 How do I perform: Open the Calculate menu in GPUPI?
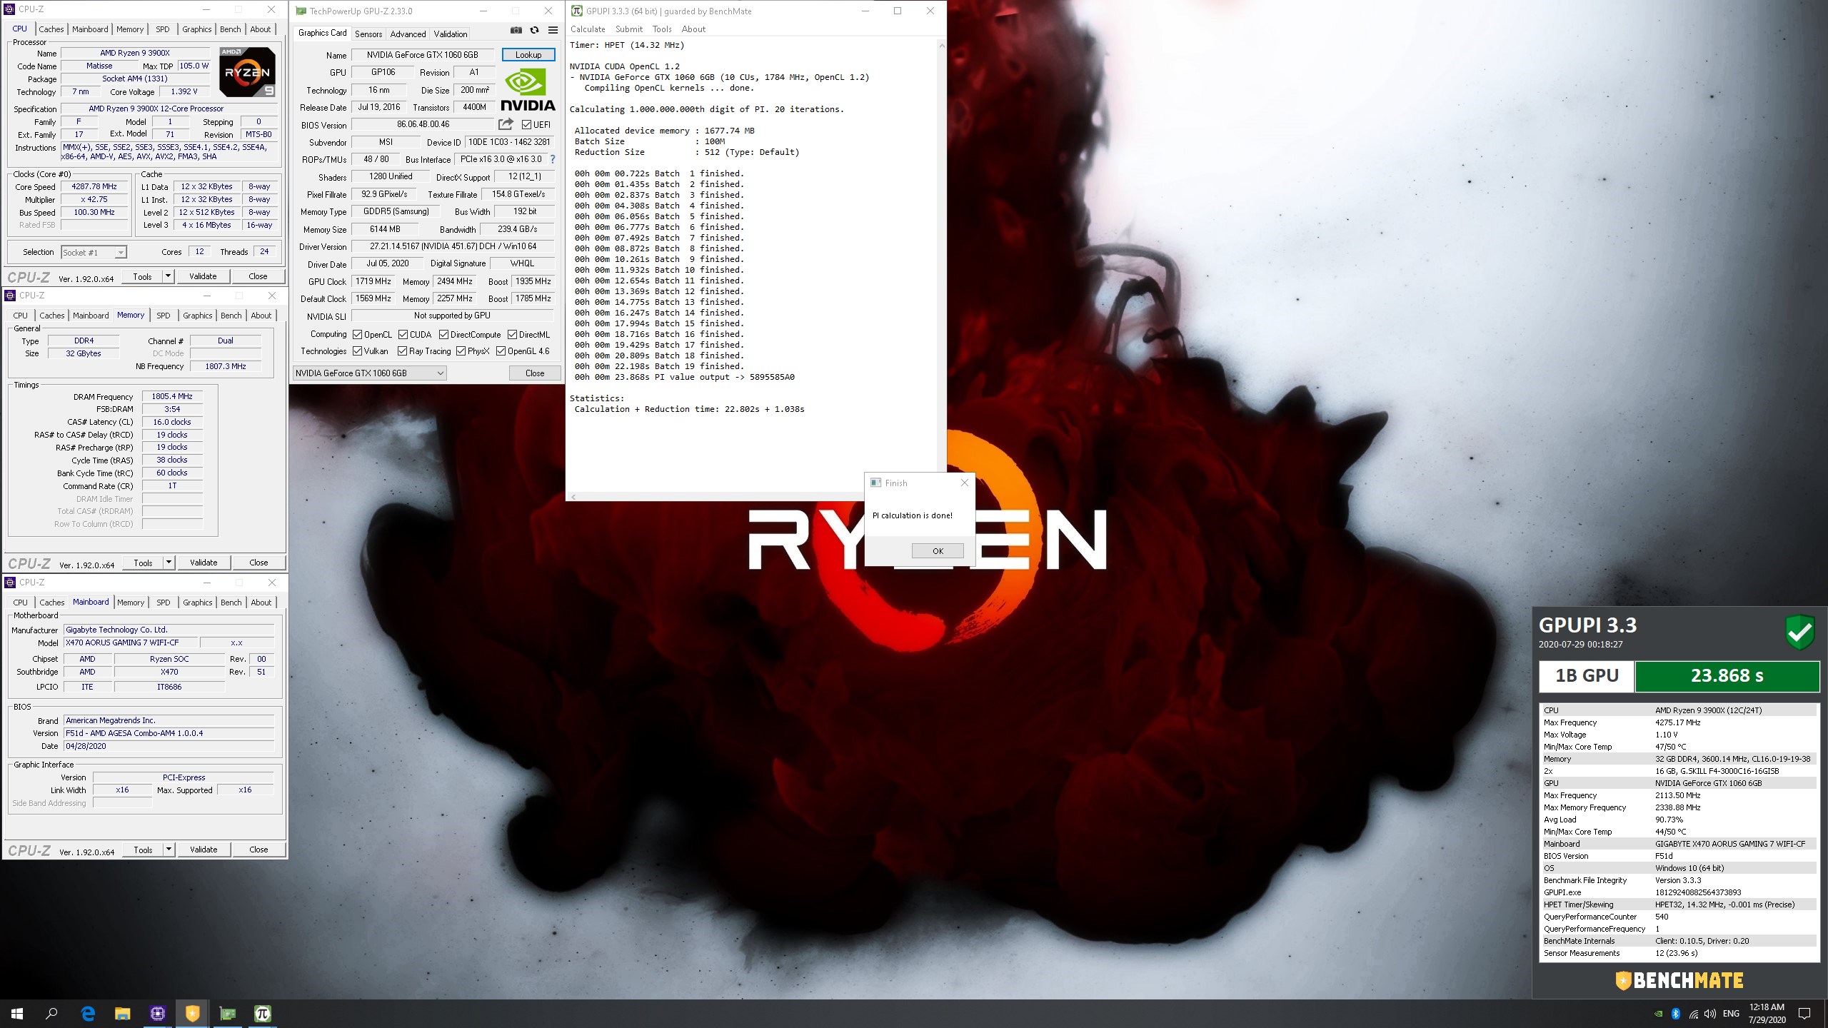tap(588, 29)
